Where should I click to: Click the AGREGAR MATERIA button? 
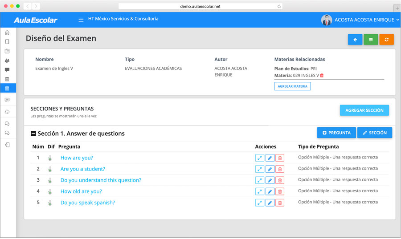292,86
